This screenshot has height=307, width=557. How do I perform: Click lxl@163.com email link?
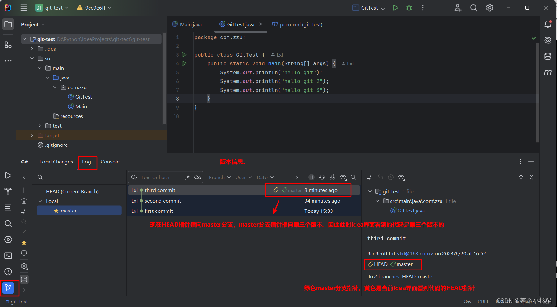pyautogui.click(x=415, y=253)
